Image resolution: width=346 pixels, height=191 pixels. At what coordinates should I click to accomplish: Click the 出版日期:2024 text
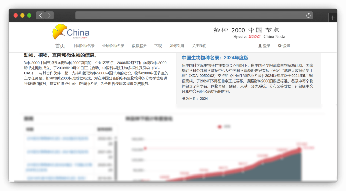[195, 99]
